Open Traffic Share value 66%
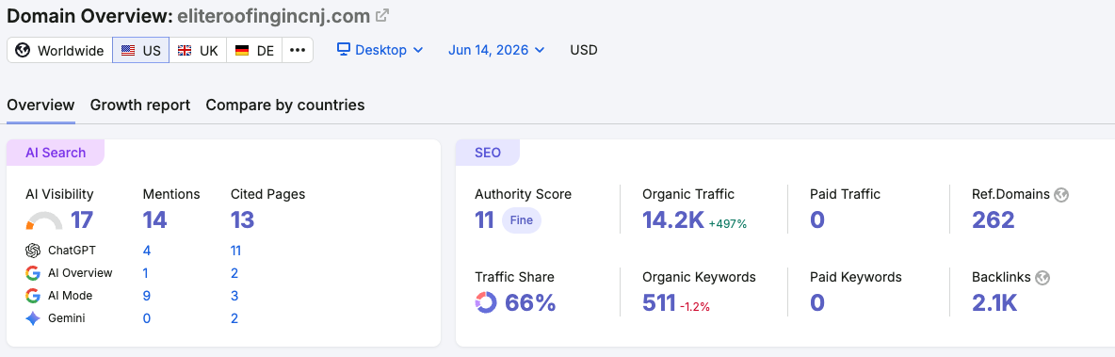This screenshot has height=357, width=1115. point(530,303)
